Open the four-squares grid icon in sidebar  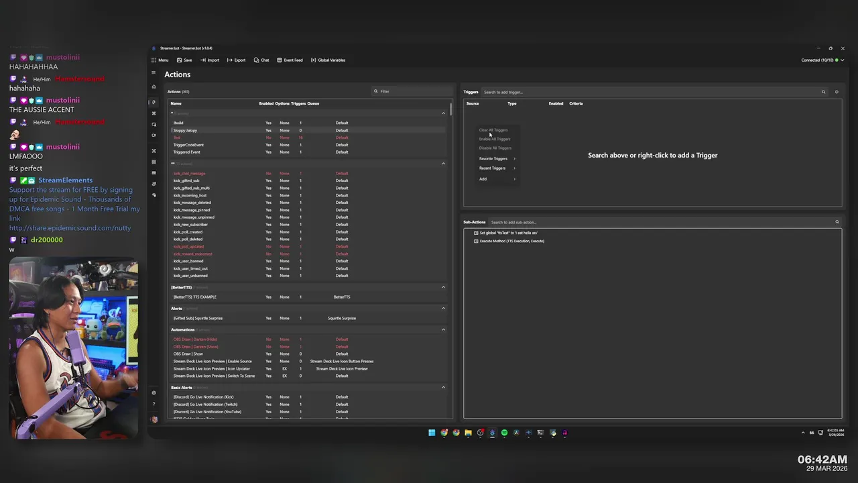pos(154,162)
